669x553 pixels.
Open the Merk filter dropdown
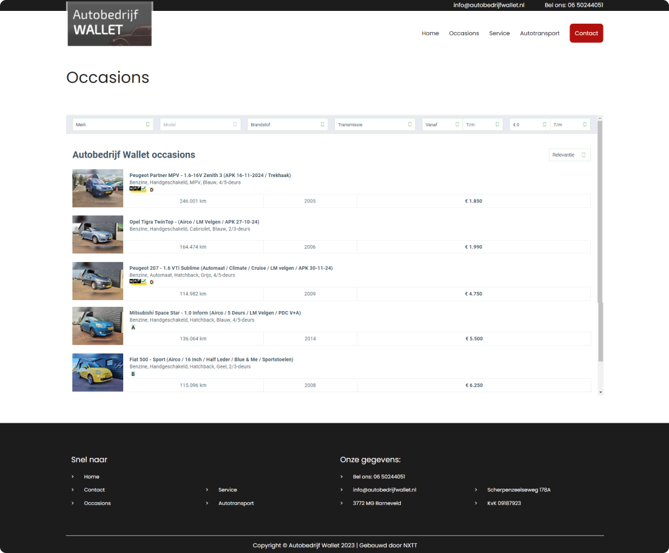tap(113, 124)
